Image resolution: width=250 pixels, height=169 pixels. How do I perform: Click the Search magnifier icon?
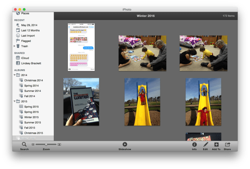[x=24, y=145]
